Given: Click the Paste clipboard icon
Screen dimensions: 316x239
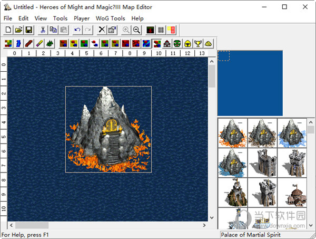Looking at the screenshot, I should (64, 30).
